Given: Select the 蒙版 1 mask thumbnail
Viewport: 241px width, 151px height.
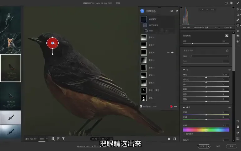Looking at the screenshot, I should tap(144, 98).
